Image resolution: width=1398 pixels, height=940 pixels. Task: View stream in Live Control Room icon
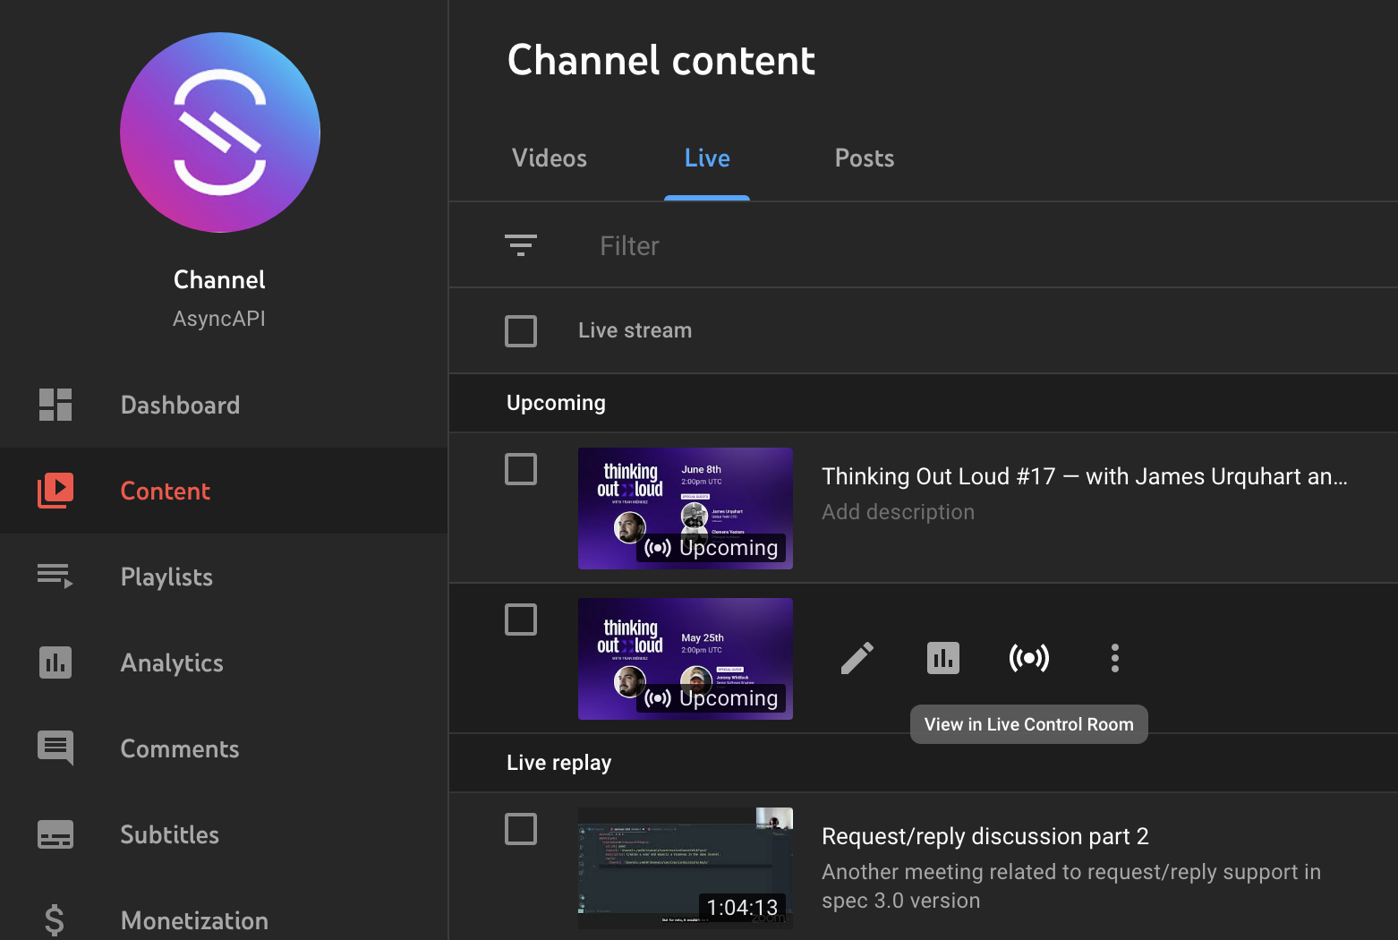coord(1029,658)
